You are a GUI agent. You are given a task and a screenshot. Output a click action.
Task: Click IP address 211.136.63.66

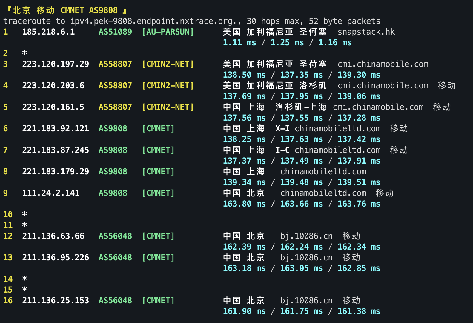(53, 236)
